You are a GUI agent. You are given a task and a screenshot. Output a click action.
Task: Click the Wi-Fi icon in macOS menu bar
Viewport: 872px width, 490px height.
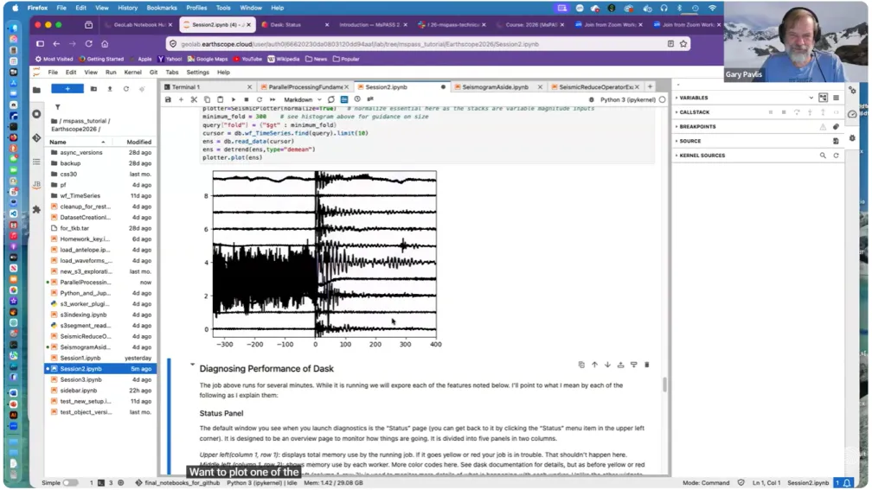tap(713, 8)
